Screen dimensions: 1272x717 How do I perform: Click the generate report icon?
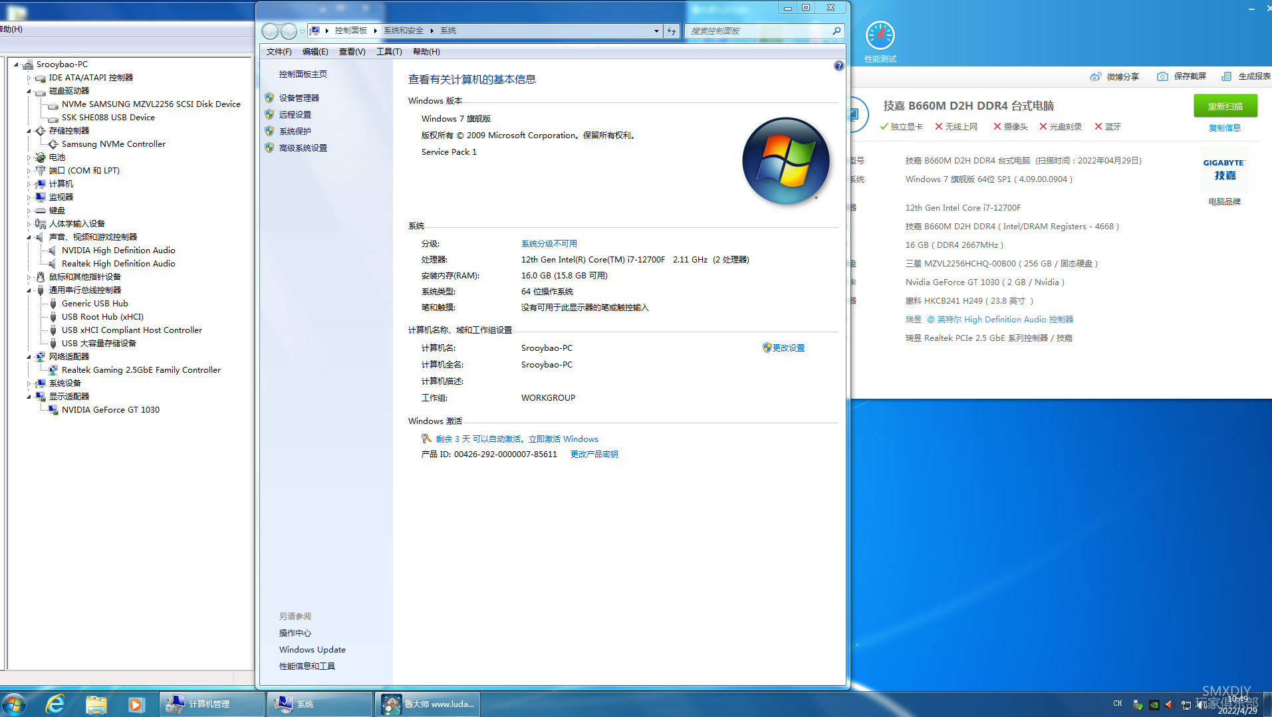point(1226,76)
